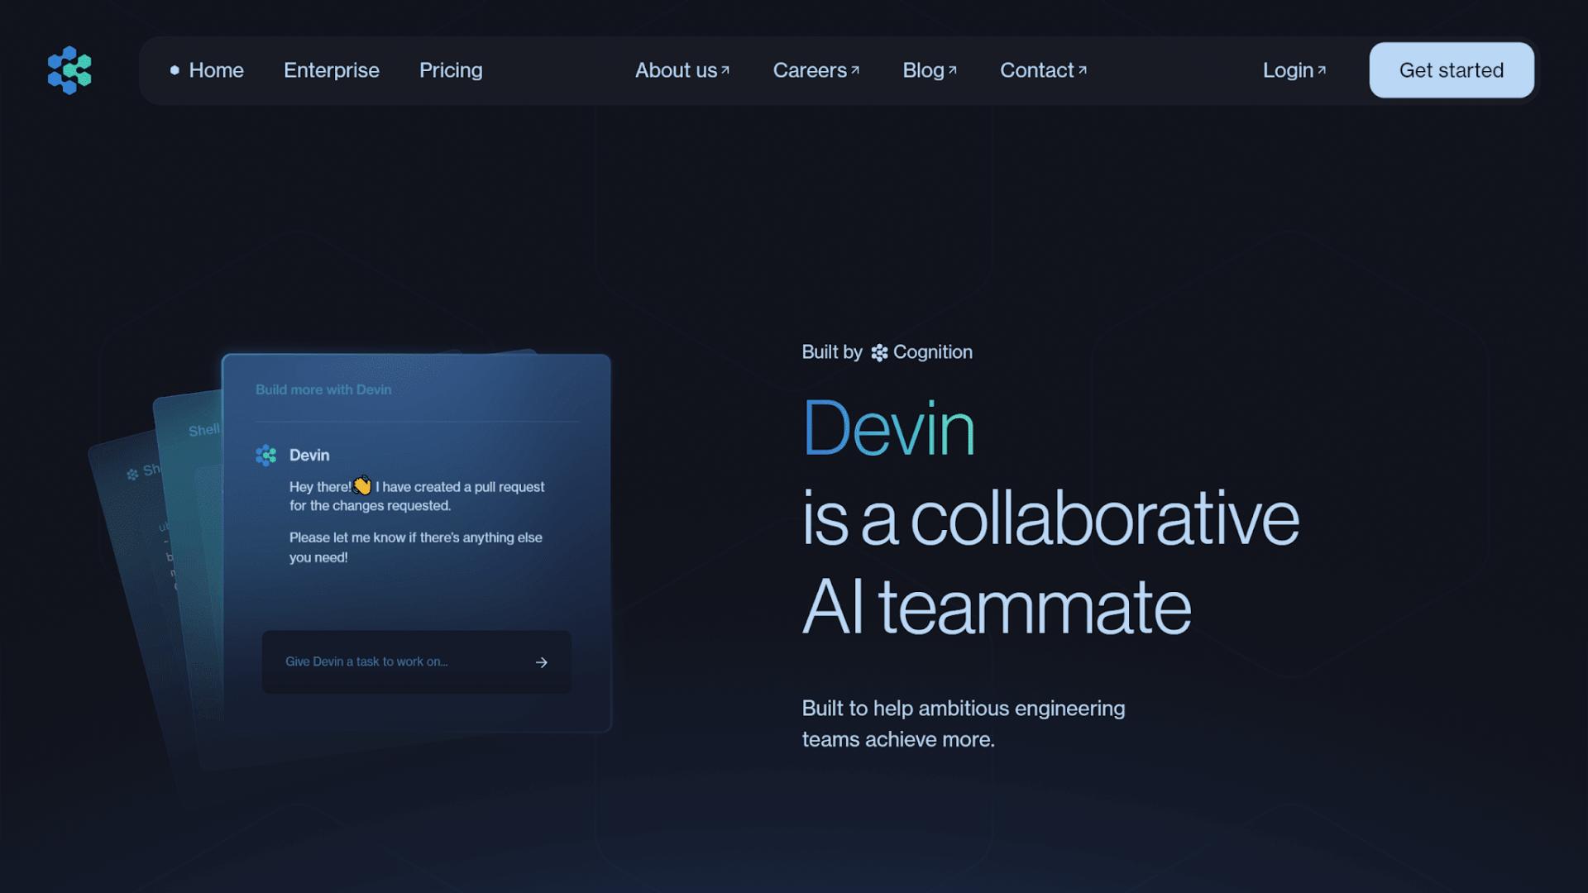Click the waving hand emoji in message
1588x893 pixels.
(x=362, y=485)
